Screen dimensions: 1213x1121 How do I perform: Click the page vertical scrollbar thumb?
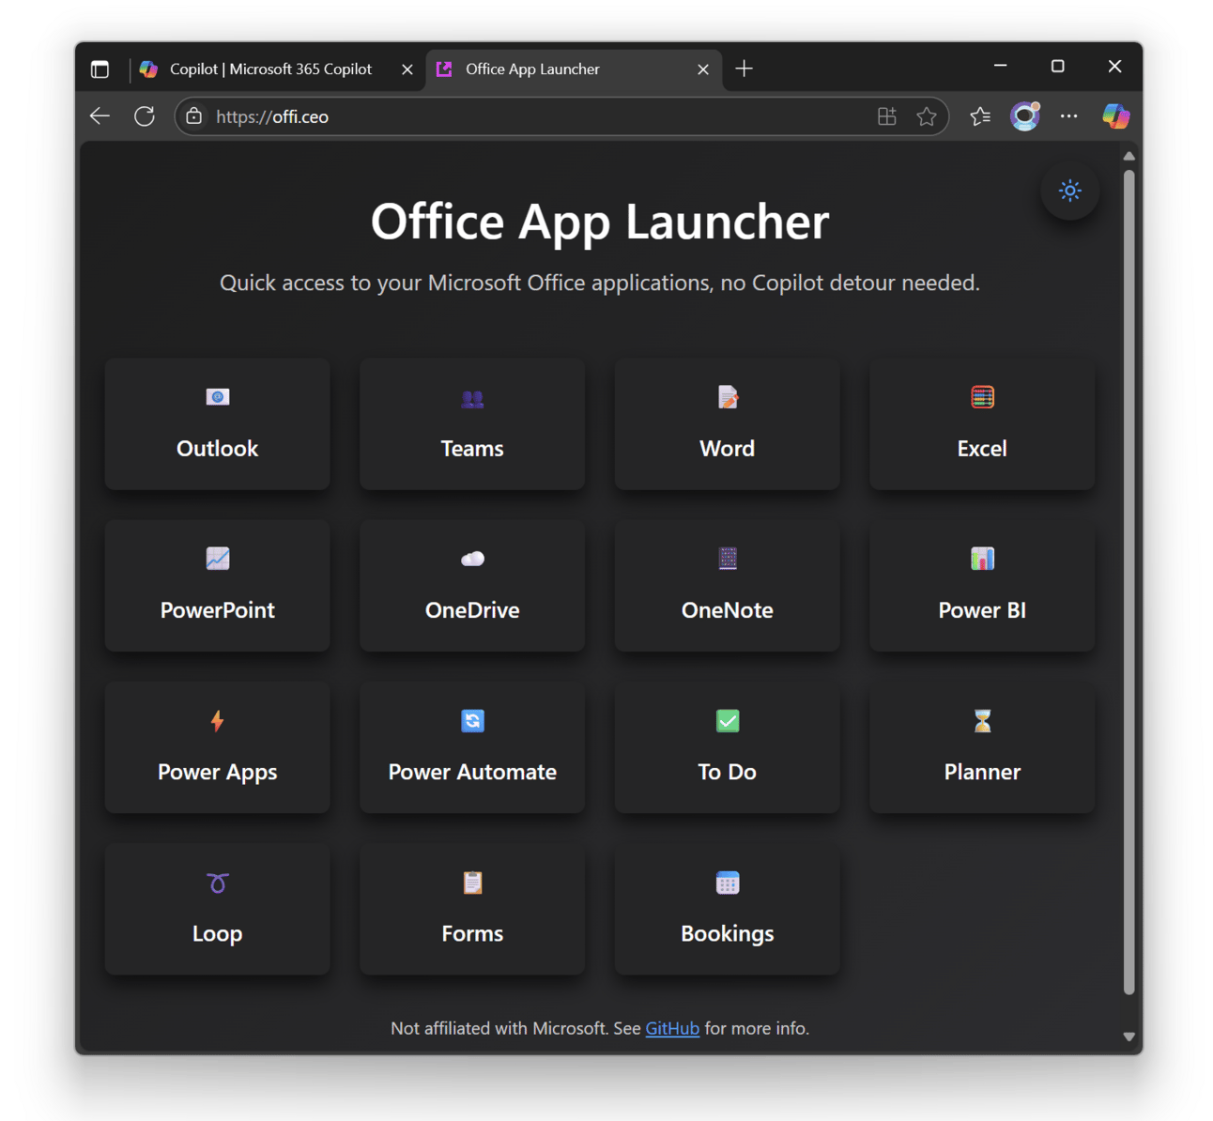pos(1129,582)
